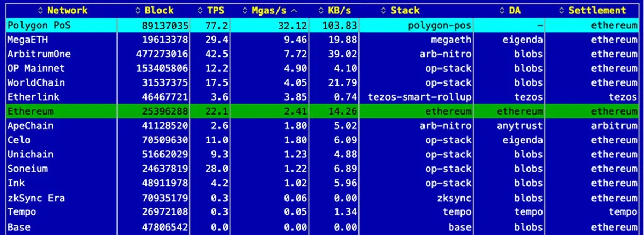
Task: Click the KB/s value 39.02
Action: click(x=343, y=54)
